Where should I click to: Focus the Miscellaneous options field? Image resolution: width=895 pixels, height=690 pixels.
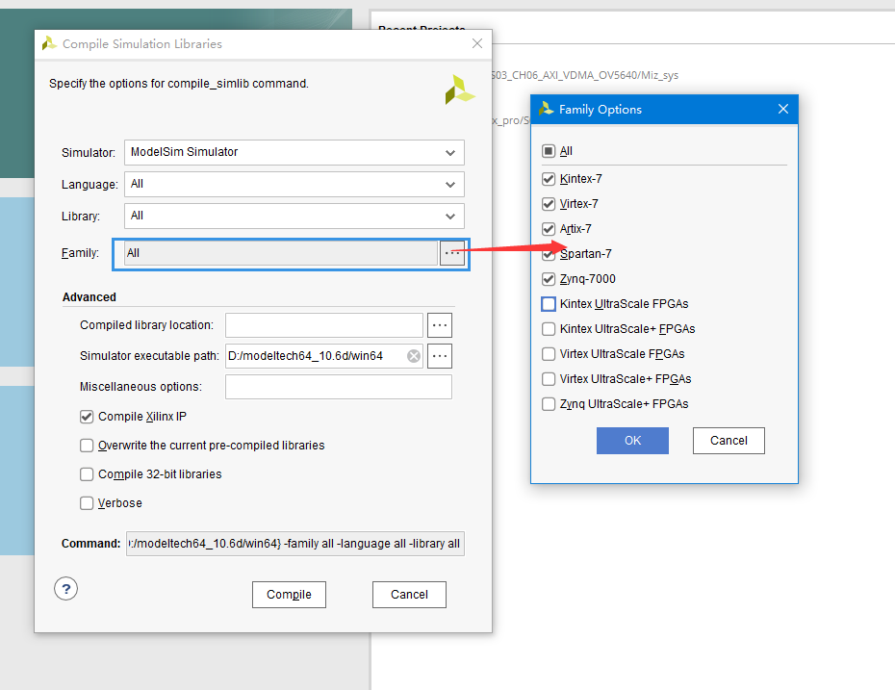(339, 387)
